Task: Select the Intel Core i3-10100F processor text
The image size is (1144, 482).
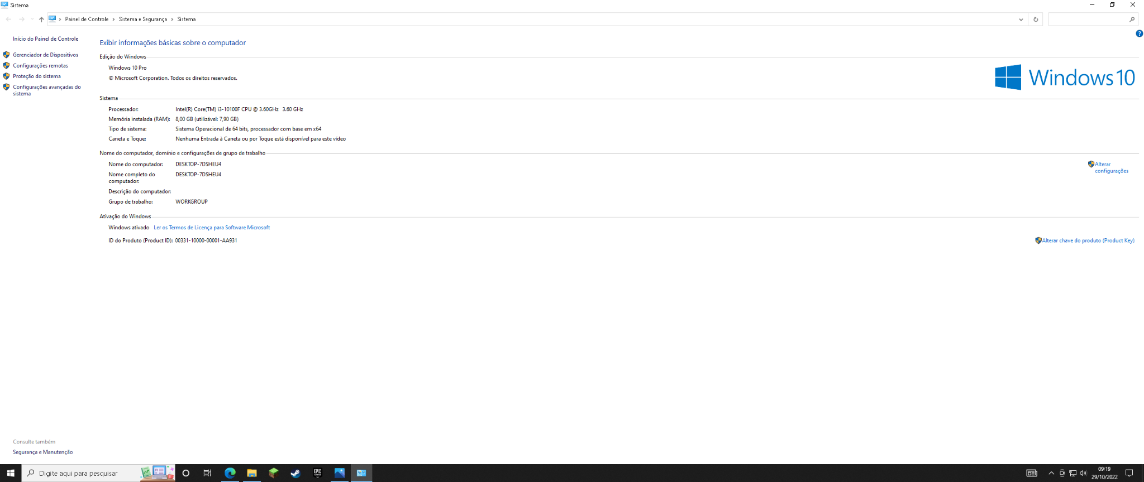Action: point(239,109)
